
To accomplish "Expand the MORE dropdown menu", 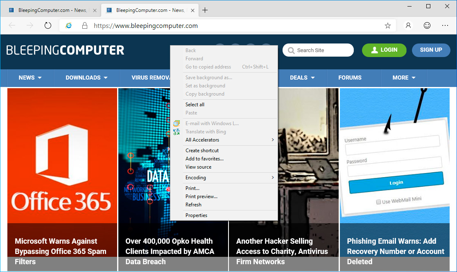I will coord(404,78).
